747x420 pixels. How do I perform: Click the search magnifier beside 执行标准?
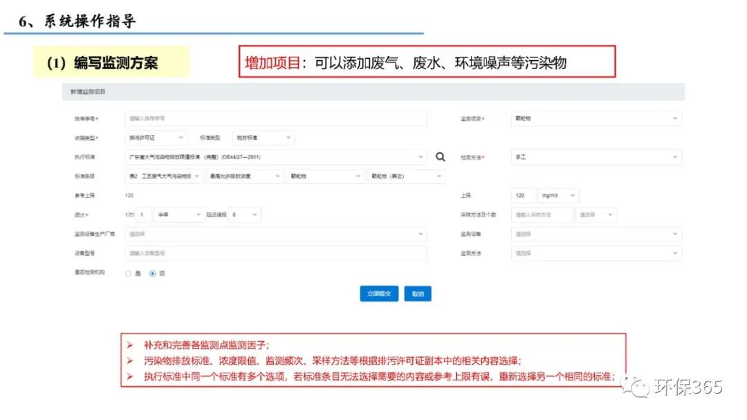[440, 157]
